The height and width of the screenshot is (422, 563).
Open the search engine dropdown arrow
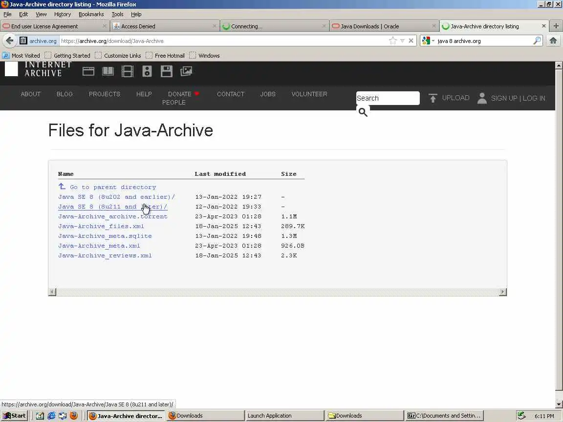tap(433, 41)
